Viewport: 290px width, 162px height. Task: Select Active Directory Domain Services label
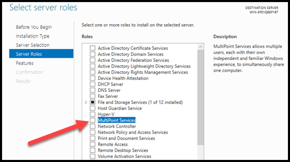(x=130, y=54)
